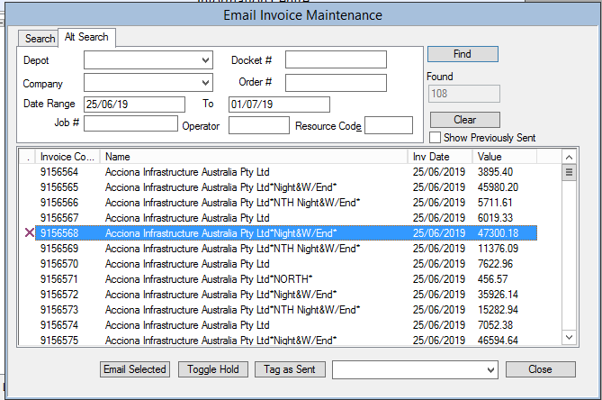
Task: Click Toggle Hold button
Action: (213, 369)
